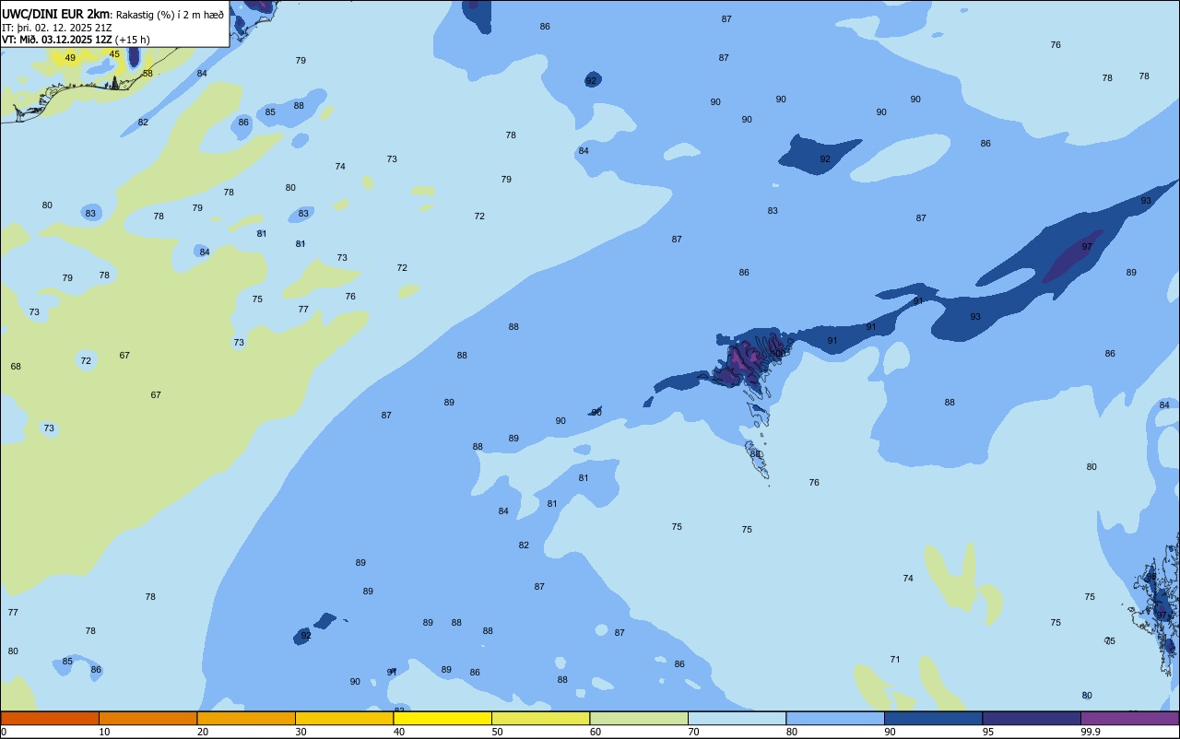Click the humidity value 49 in the yellow area
Screen dimensions: 1180x739
[x=70, y=58]
